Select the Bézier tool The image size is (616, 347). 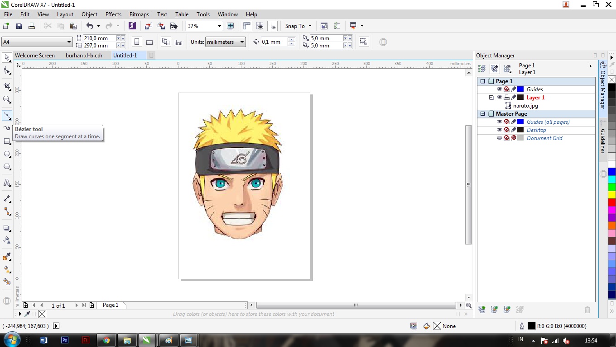[7, 116]
